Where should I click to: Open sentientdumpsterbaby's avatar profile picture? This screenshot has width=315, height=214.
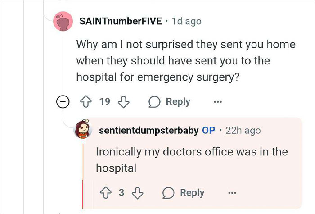pyautogui.click(x=84, y=130)
